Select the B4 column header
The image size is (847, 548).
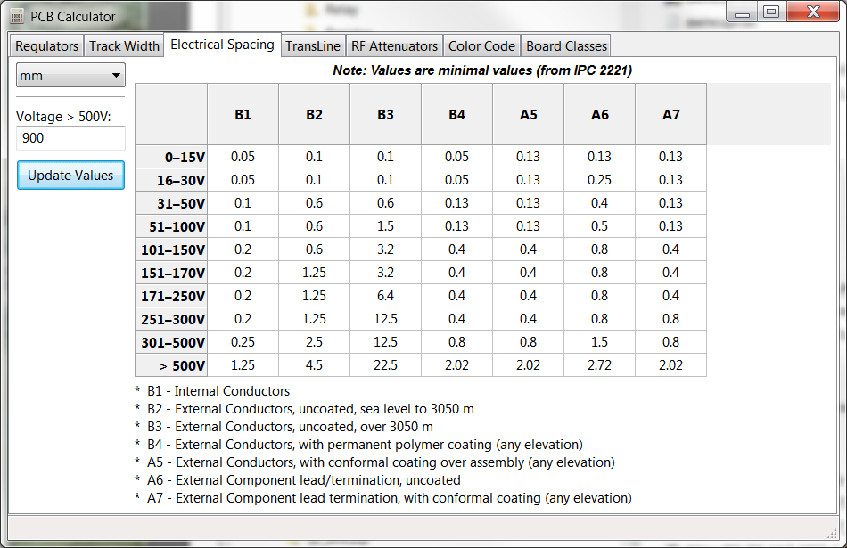(x=456, y=114)
